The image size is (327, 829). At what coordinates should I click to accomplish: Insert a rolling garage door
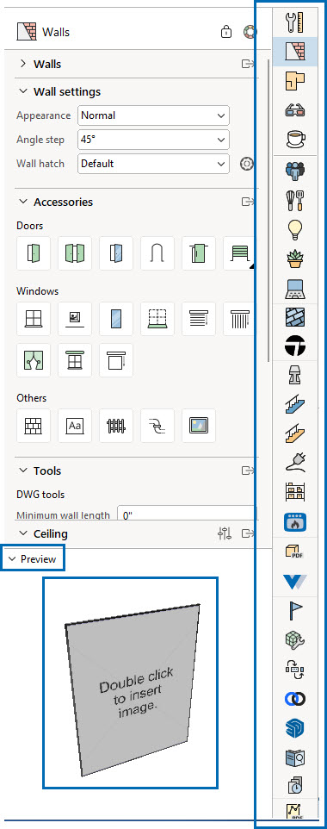[x=239, y=253]
